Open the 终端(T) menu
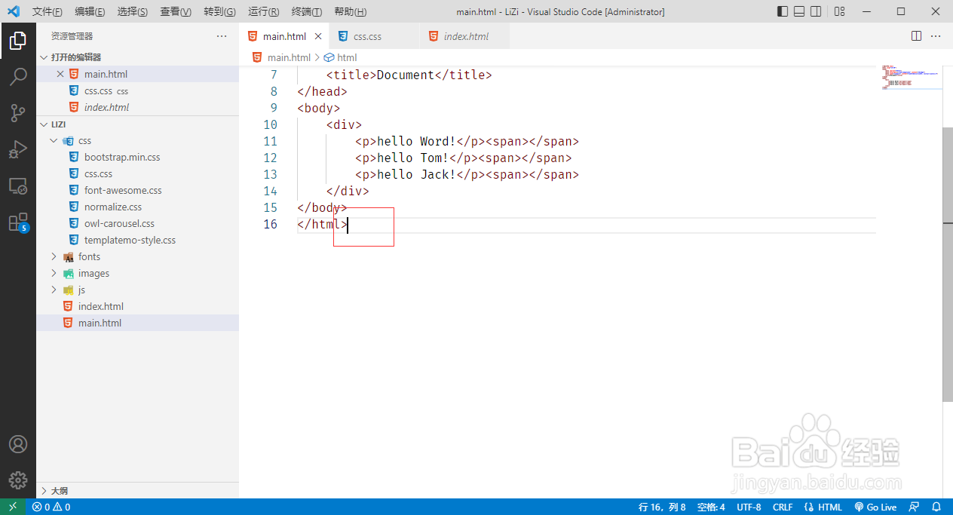The width and height of the screenshot is (953, 515). coord(306,12)
